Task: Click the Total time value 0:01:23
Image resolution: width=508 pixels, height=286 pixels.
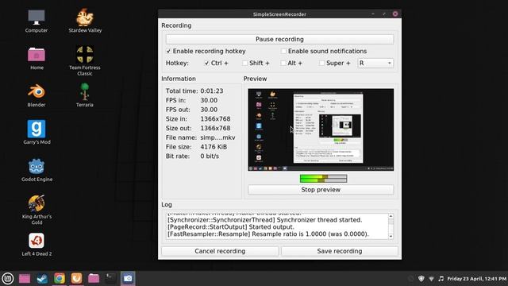Action: pos(212,91)
